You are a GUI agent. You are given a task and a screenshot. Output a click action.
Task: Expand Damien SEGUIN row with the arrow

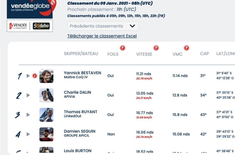point(28,134)
